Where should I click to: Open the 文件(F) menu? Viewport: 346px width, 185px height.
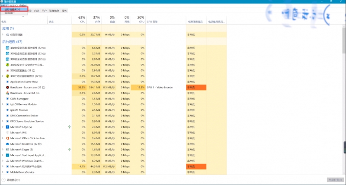pyautogui.click(x=5, y=6)
